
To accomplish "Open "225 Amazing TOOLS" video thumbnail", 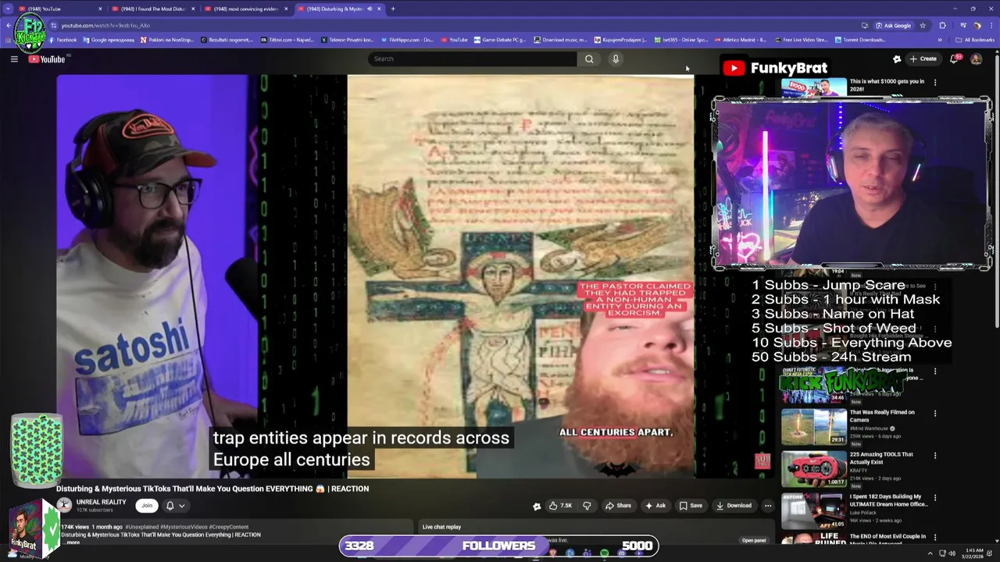I will click(814, 468).
